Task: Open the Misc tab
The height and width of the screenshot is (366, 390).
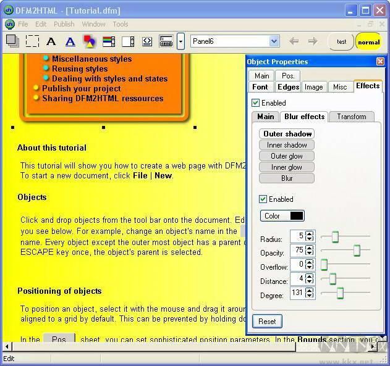Action: coord(340,87)
